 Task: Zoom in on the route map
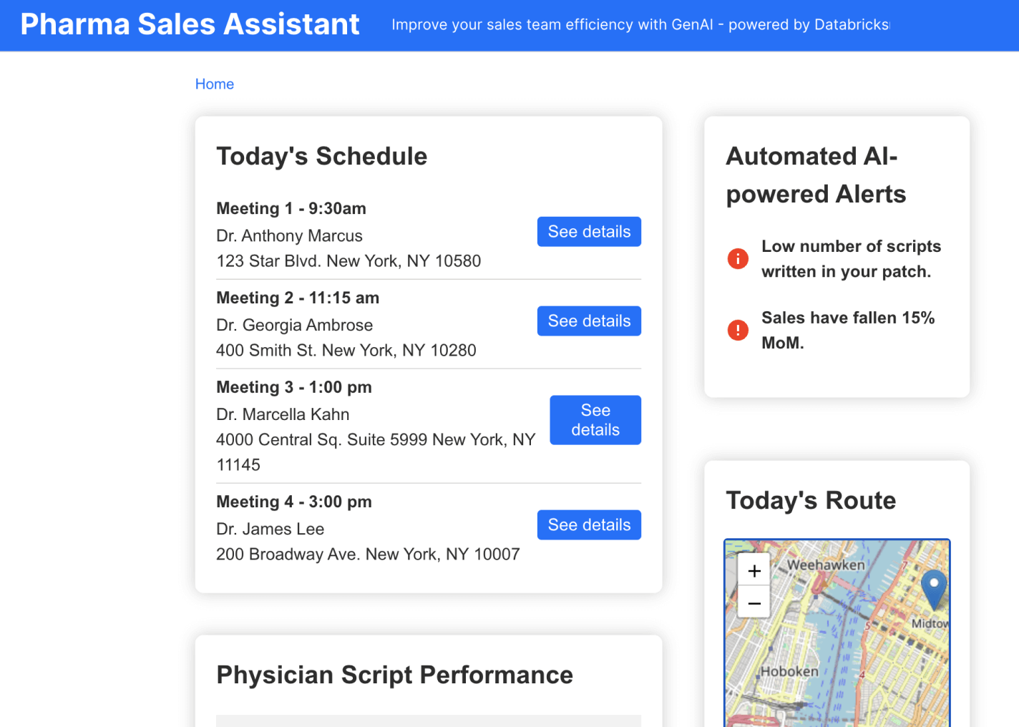coord(754,570)
